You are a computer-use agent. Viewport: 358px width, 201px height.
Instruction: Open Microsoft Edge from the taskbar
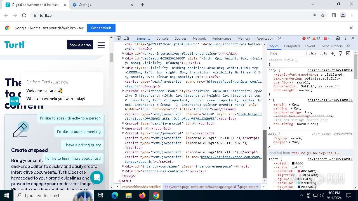[115, 195]
